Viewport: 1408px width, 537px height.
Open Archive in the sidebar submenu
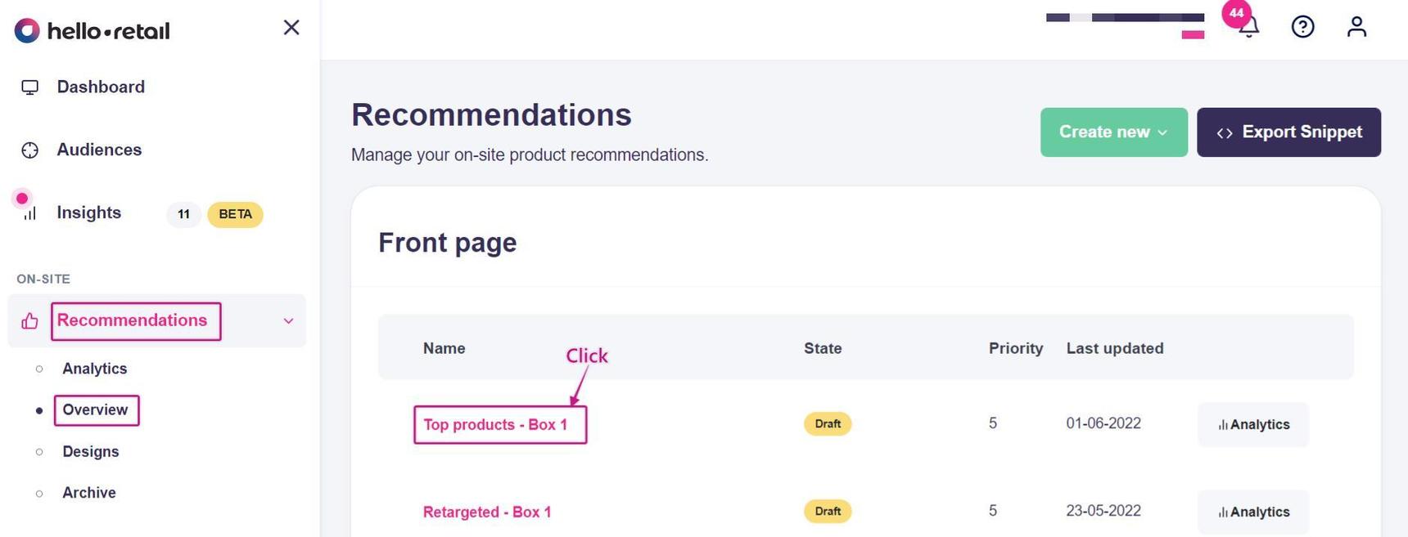click(x=89, y=493)
